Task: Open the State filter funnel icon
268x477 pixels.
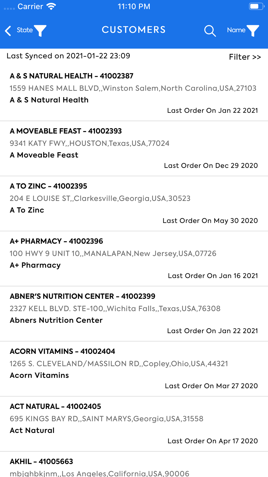Action: tap(40, 31)
